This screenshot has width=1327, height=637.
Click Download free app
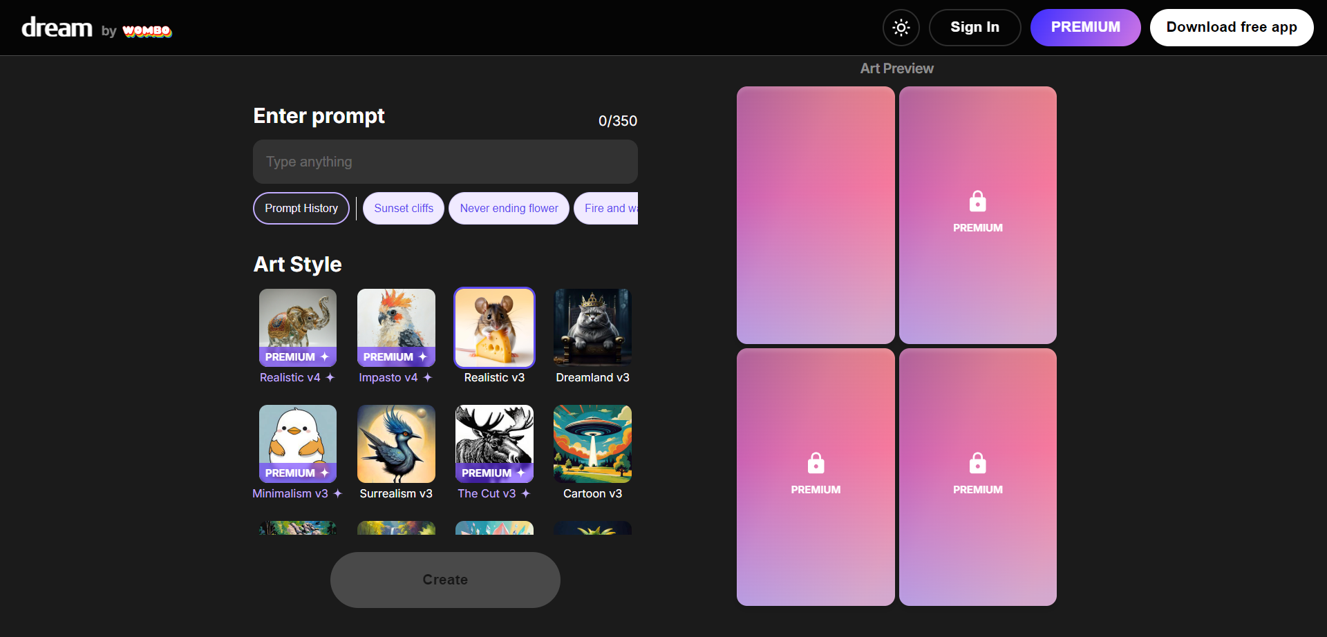[x=1232, y=28]
